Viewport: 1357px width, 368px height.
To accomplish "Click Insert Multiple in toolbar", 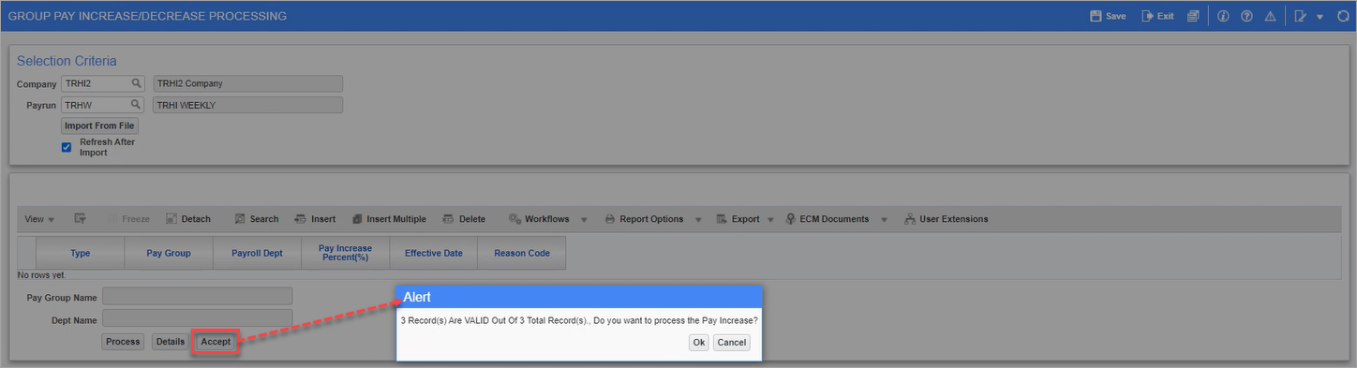I will pos(389,219).
